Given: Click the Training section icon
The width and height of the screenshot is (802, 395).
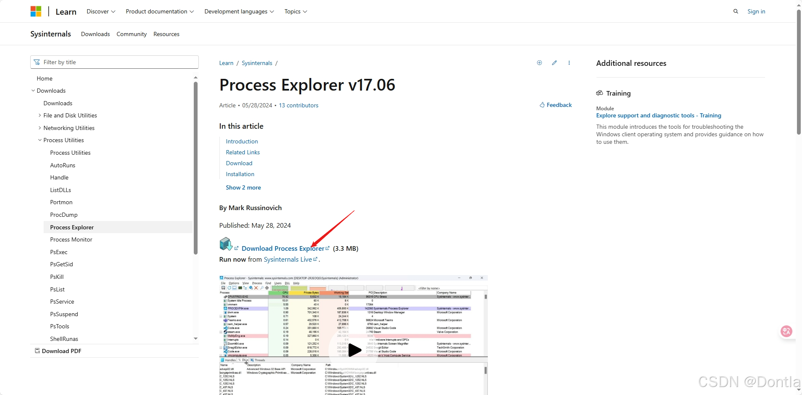Looking at the screenshot, I should click(600, 93).
